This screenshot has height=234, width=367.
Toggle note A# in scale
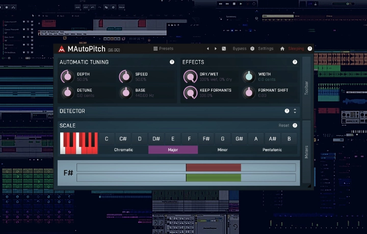(272, 139)
